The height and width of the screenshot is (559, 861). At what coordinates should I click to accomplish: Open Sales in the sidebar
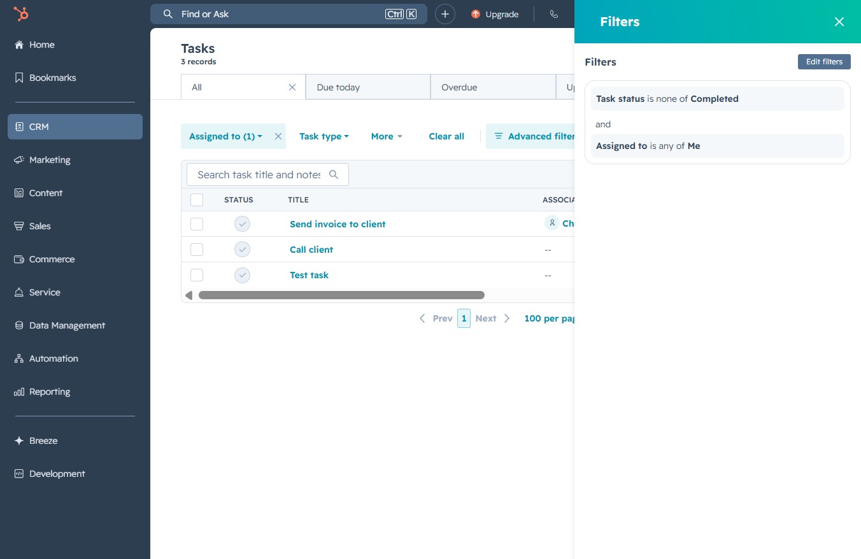75,226
